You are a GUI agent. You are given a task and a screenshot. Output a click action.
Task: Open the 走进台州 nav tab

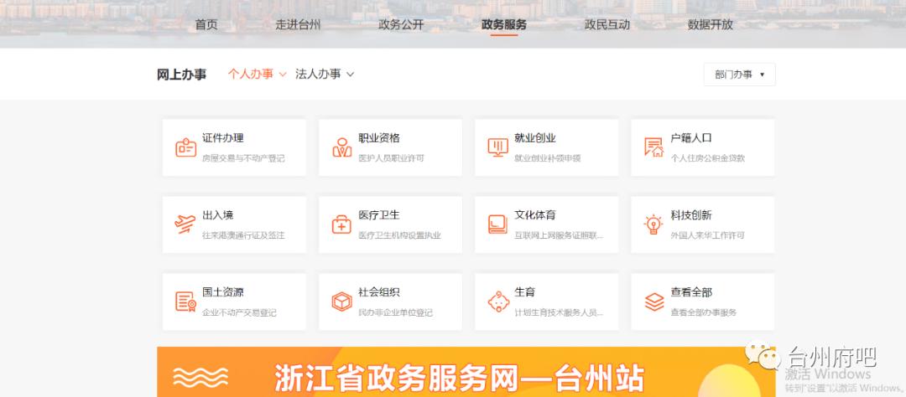pyautogui.click(x=298, y=25)
